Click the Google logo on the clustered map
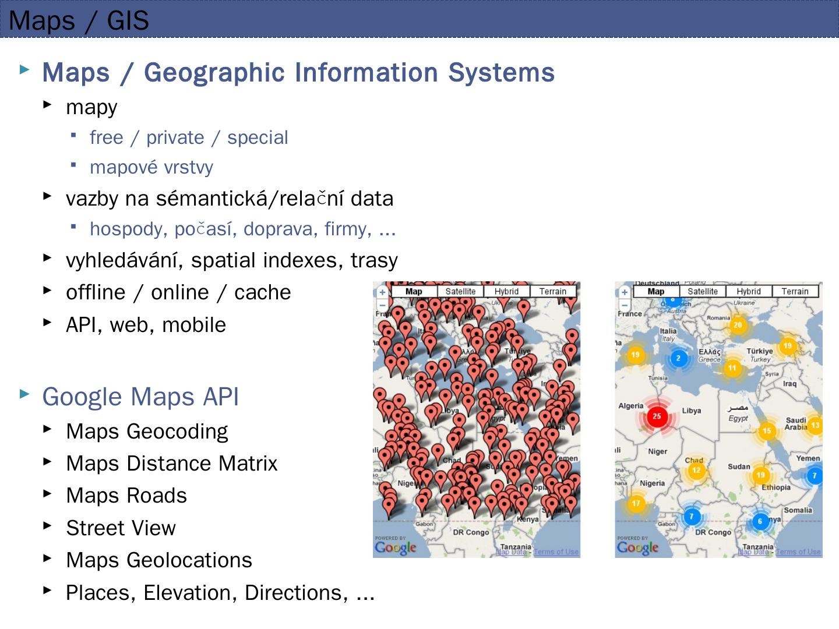The width and height of the screenshot is (839, 629). 637,547
